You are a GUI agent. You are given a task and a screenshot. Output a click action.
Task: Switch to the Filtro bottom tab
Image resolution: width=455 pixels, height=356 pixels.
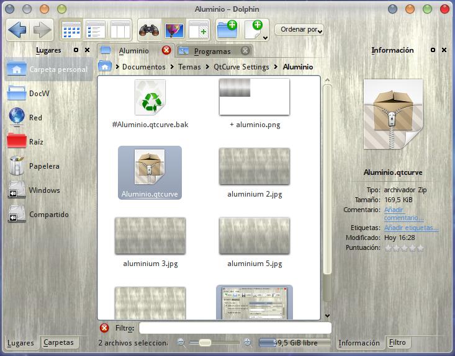click(x=397, y=342)
